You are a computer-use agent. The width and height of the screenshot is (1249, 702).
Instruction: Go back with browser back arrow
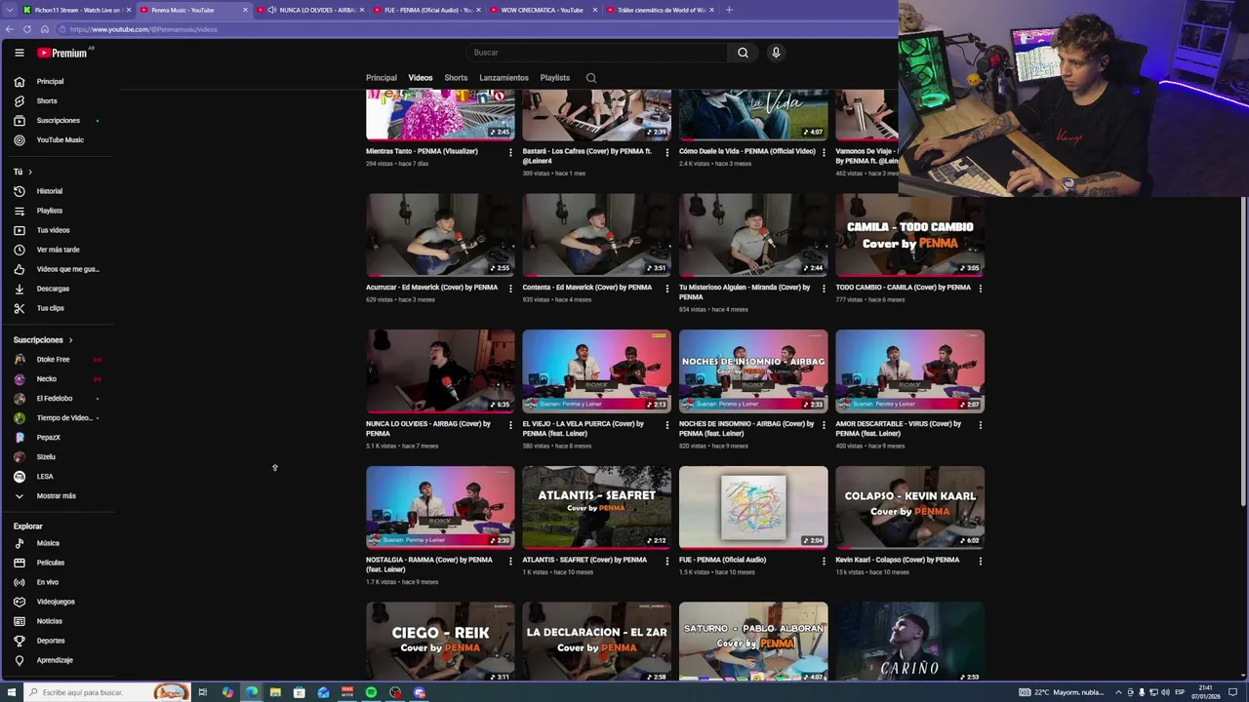pos(9,29)
